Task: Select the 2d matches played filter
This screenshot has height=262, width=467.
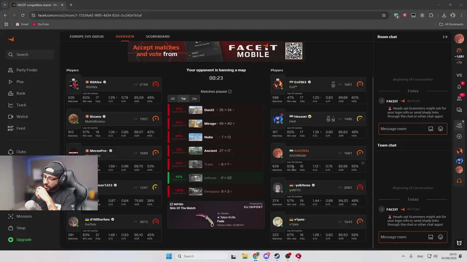Action: (173, 99)
